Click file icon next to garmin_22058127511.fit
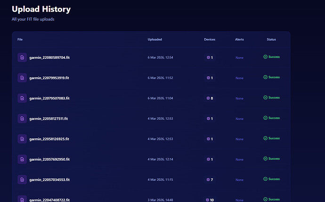The height and width of the screenshot is (202, 325). [22, 119]
